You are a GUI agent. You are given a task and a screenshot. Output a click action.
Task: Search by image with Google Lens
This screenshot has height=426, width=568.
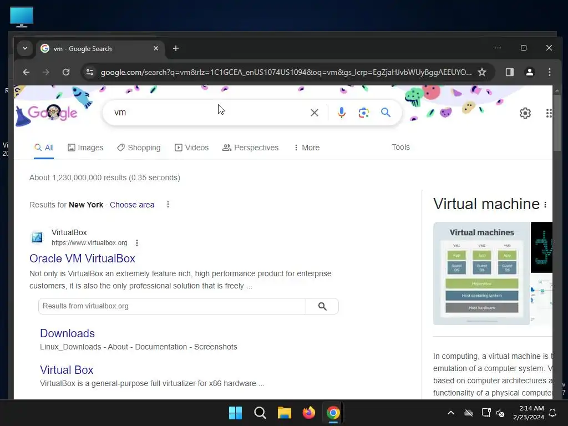coord(364,113)
